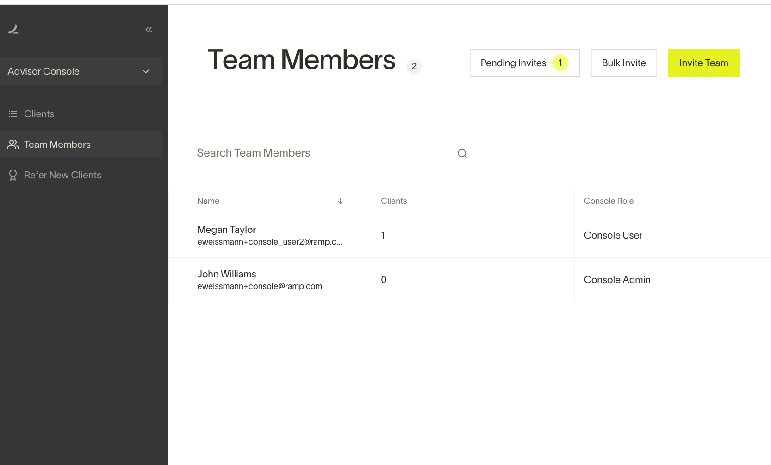
Task: Open Pending Invites
Action: (524, 63)
